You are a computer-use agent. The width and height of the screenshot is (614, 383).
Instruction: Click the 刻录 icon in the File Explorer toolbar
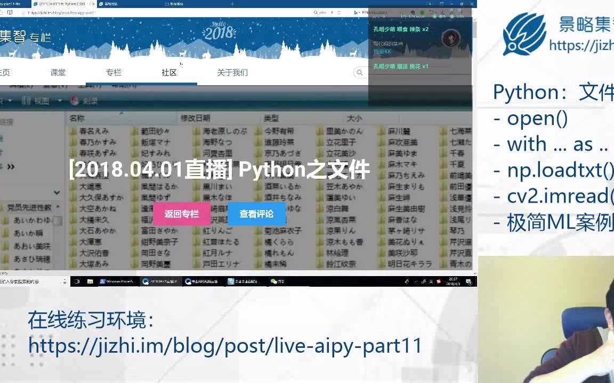75,100
